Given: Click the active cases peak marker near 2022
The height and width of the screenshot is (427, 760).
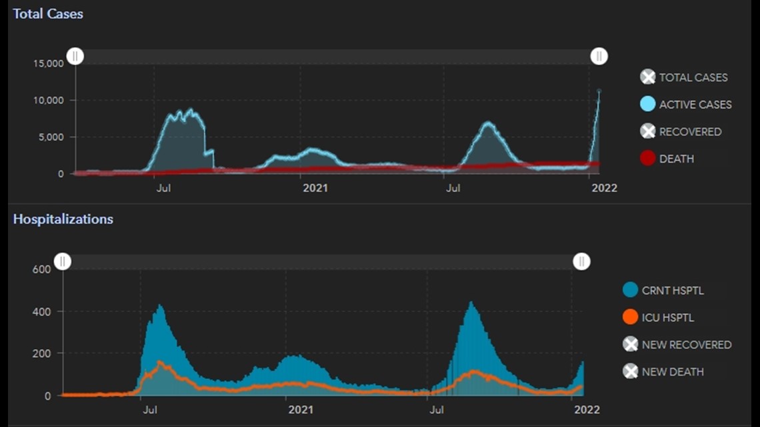Looking at the screenshot, I should (x=599, y=91).
